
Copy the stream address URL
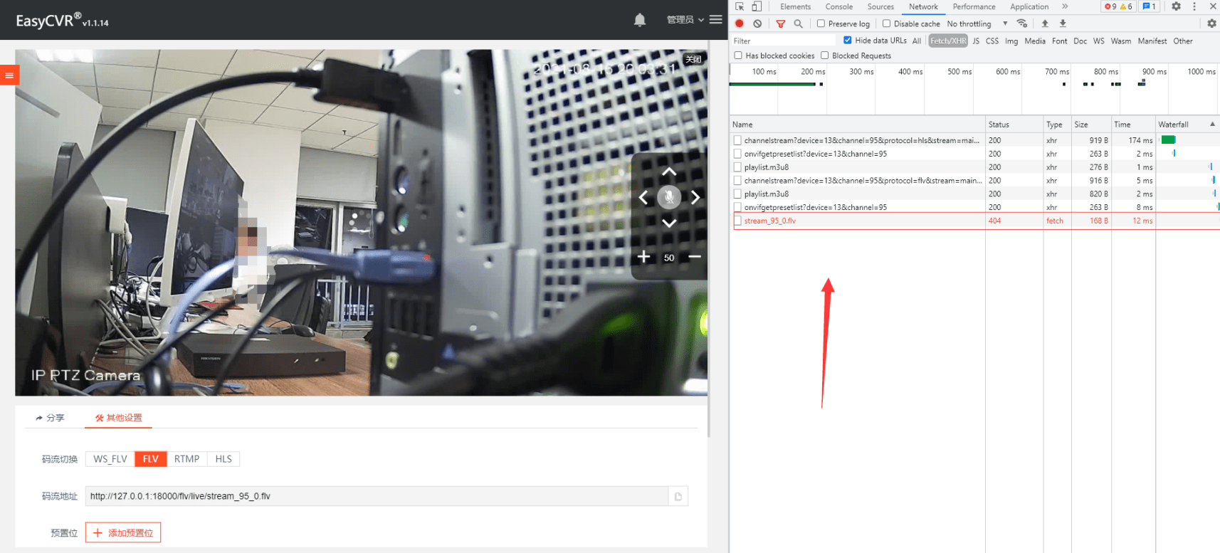[x=678, y=497]
